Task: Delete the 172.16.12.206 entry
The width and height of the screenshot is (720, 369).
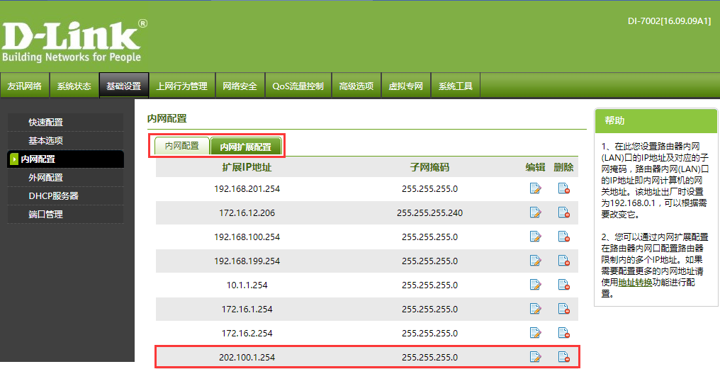Action: coord(564,212)
